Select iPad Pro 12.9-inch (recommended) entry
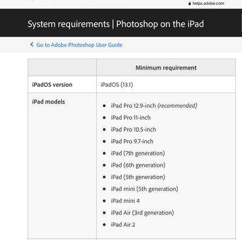242x240 pixels. coord(154,106)
